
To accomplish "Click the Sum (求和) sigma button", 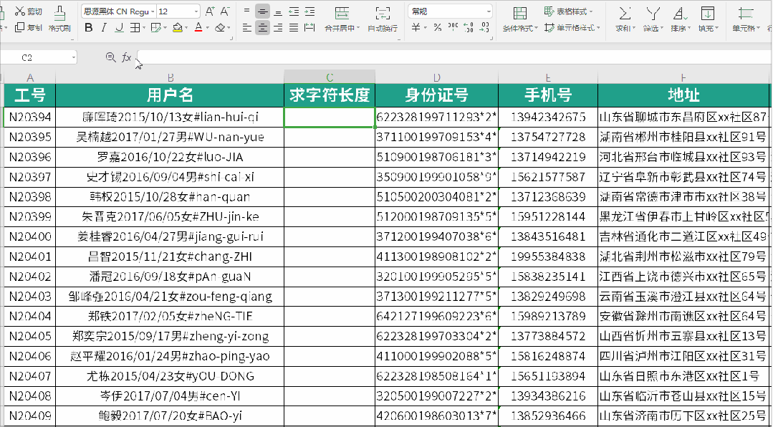I will point(625,19).
